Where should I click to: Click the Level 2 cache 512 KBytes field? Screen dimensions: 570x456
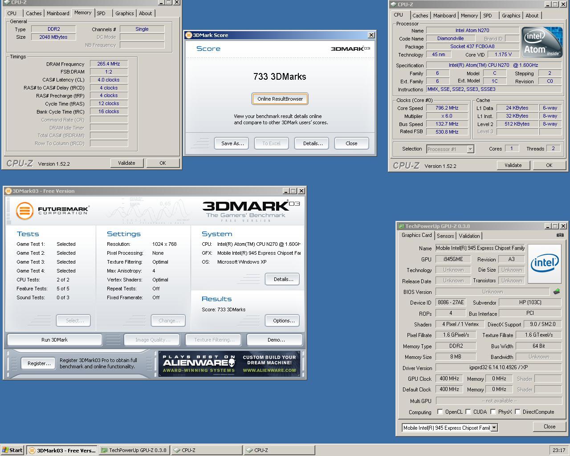click(x=517, y=124)
